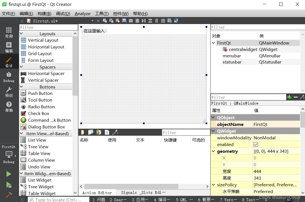The height and width of the screenshot is (202, 305).
Task: Apply Lay Out in a Grid
Action: coord(163,21)
